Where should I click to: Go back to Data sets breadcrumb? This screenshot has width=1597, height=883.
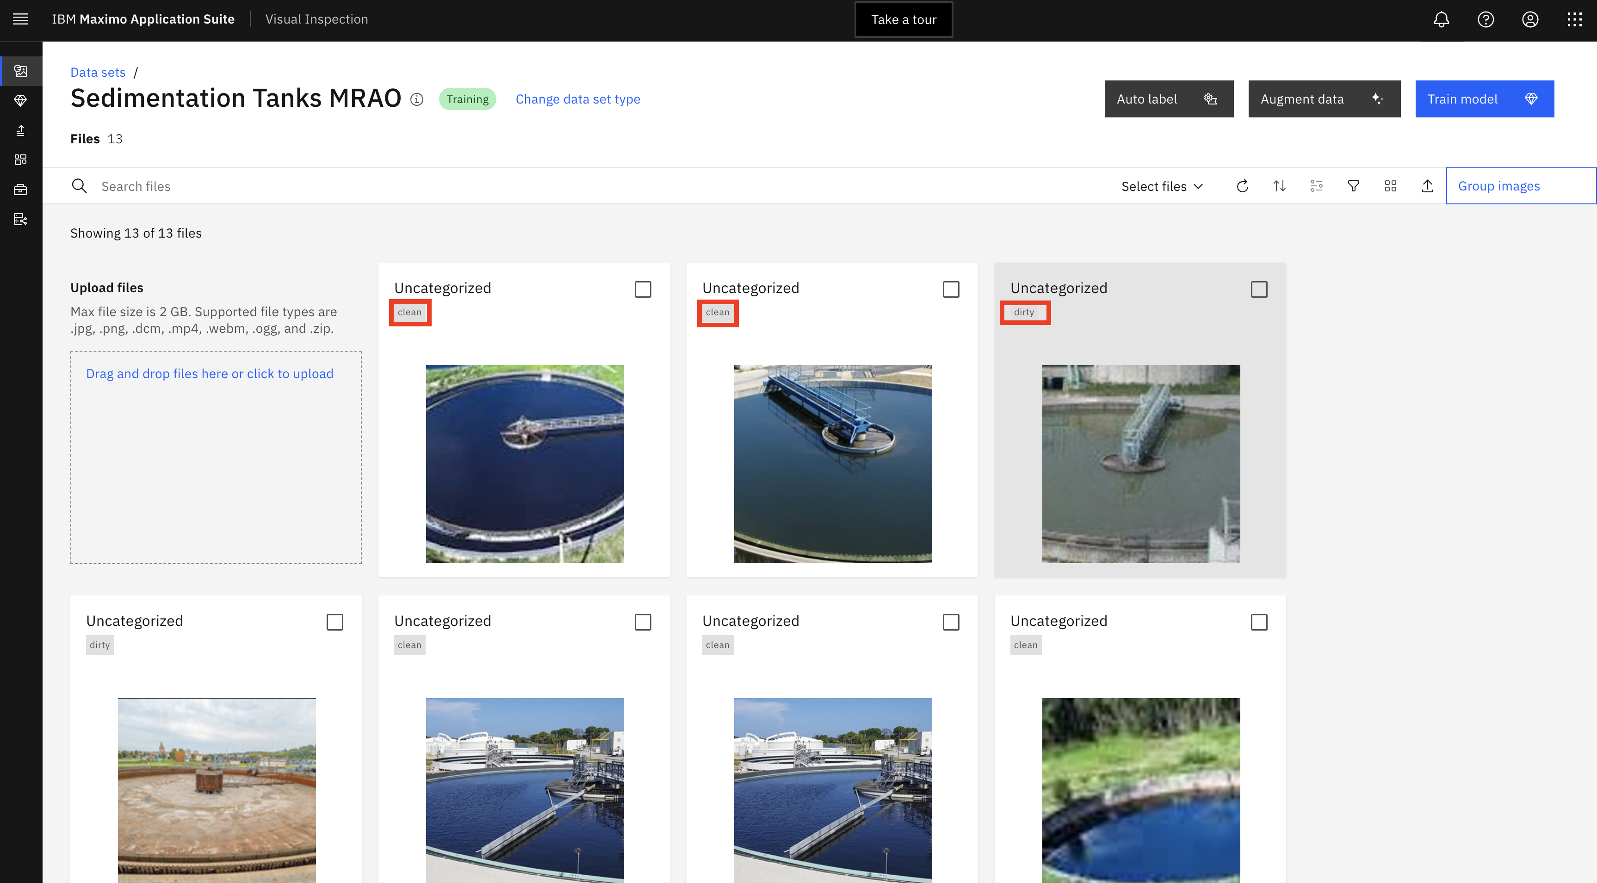98,72
